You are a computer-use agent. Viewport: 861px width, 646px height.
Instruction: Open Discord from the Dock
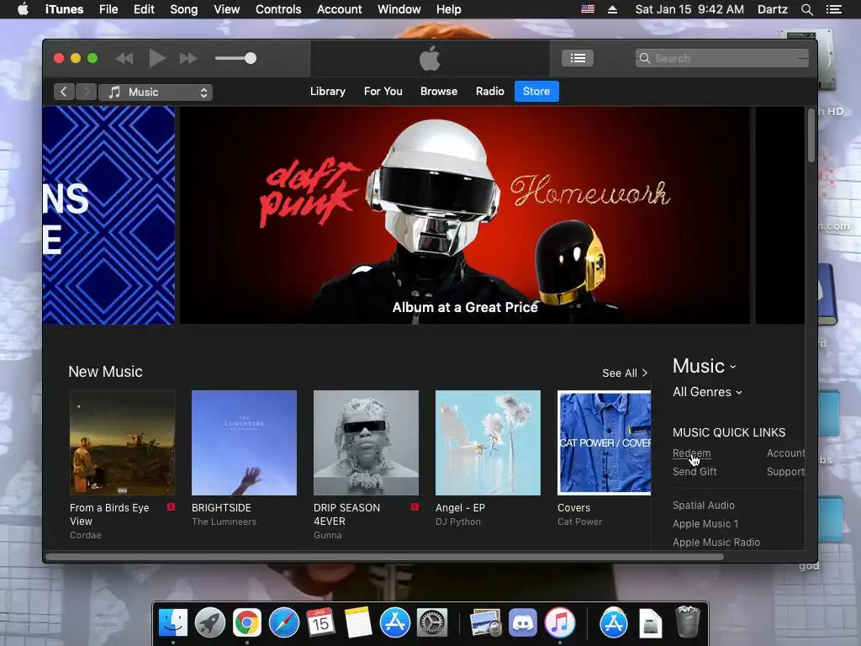(x=523, y=622)
